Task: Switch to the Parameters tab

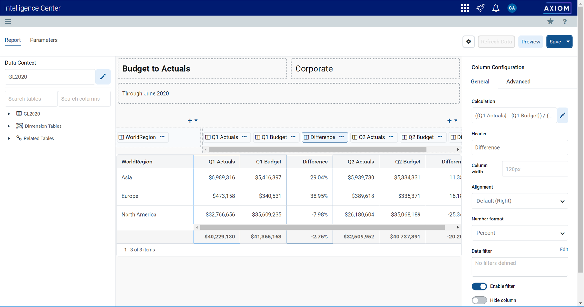Action: (44, 40)
